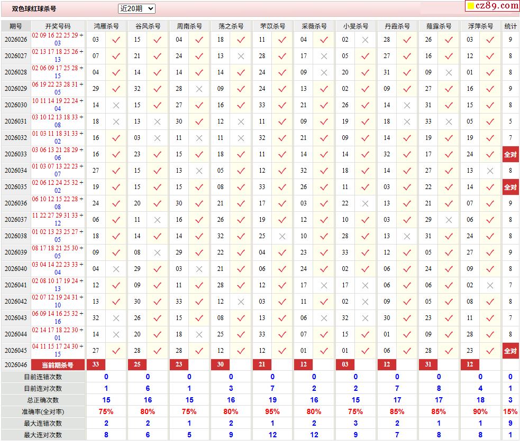This screenshot has width=520, height=441.
Task: Select the 开奖号码 column header
Action: pos(58,26)
